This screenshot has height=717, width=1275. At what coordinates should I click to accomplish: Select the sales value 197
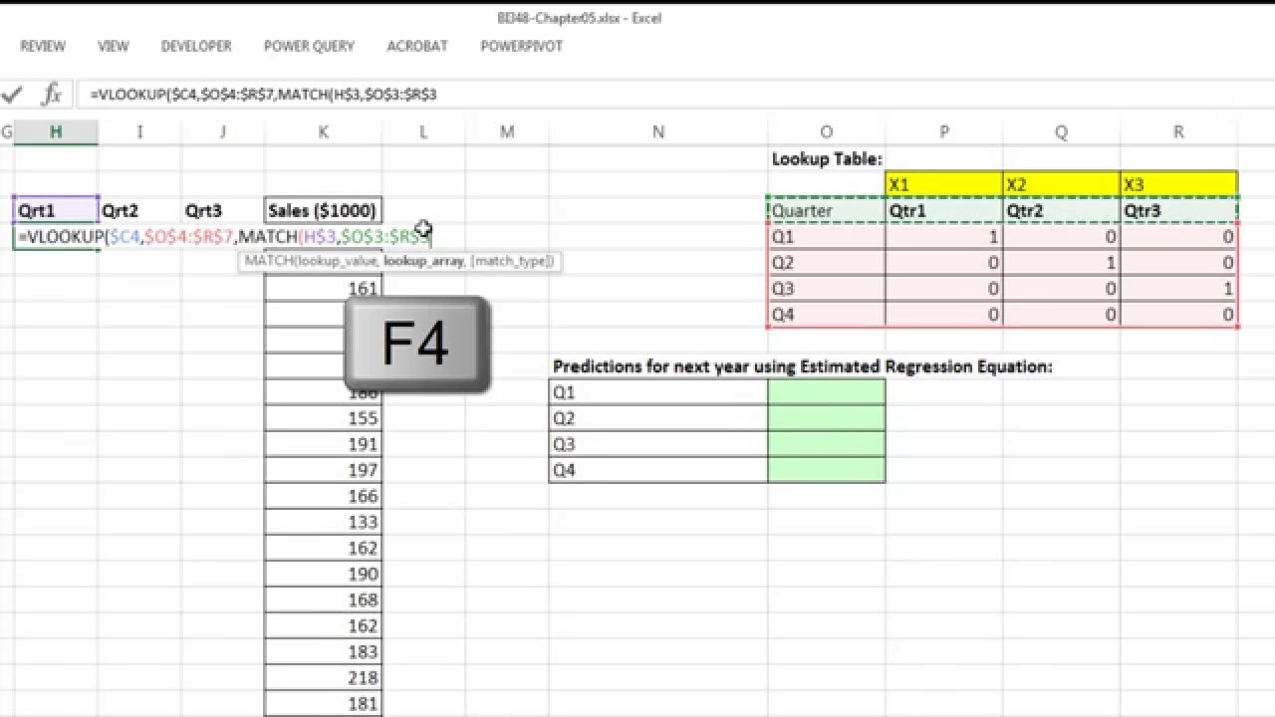(x=323, y=470)
